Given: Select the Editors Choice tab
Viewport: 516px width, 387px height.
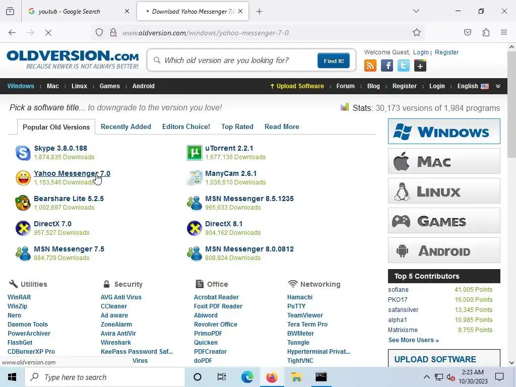Looking at the screenshot, I should click(186, 126).
